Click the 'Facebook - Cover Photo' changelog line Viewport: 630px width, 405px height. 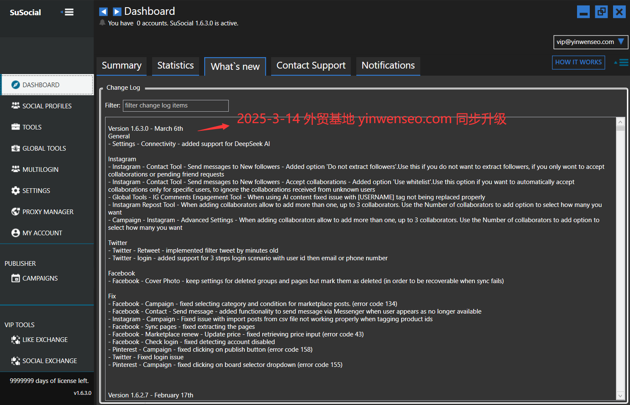pos(306,281)
